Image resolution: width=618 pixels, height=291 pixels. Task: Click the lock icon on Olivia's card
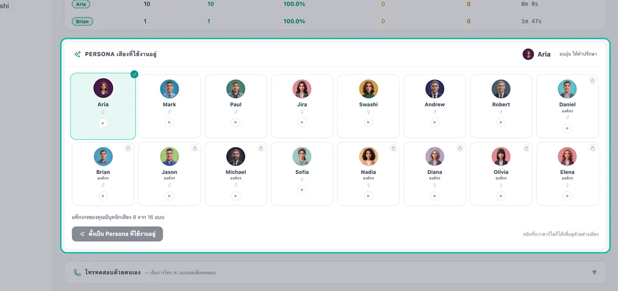coord(526,148)
